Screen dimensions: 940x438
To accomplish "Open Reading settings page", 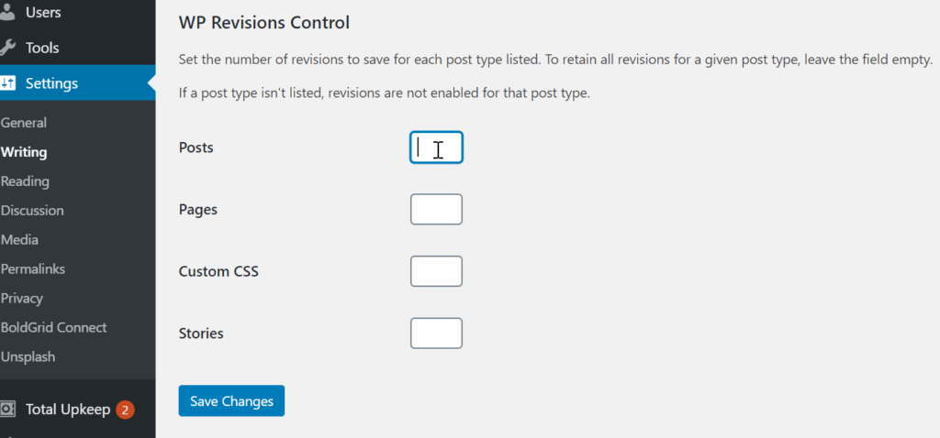I will 25,181.
